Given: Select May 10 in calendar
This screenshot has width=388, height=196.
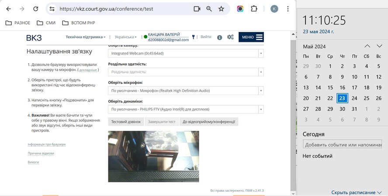Looking at the screenshot, I should click(354, 77).
